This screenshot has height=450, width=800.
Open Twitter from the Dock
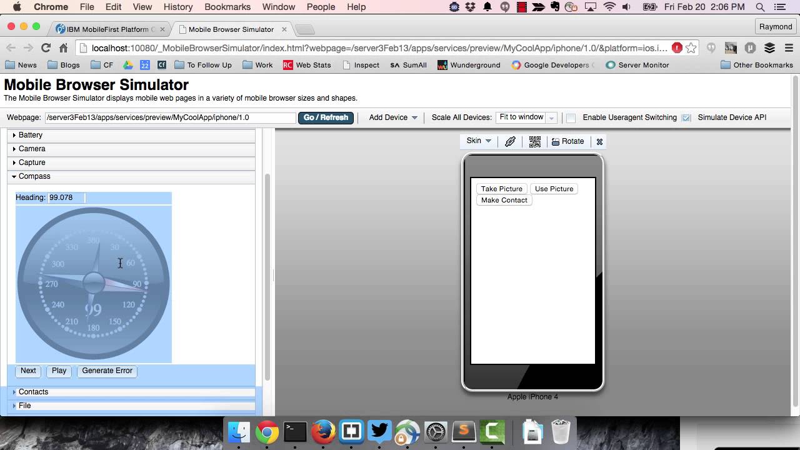(x=379, y=432)
